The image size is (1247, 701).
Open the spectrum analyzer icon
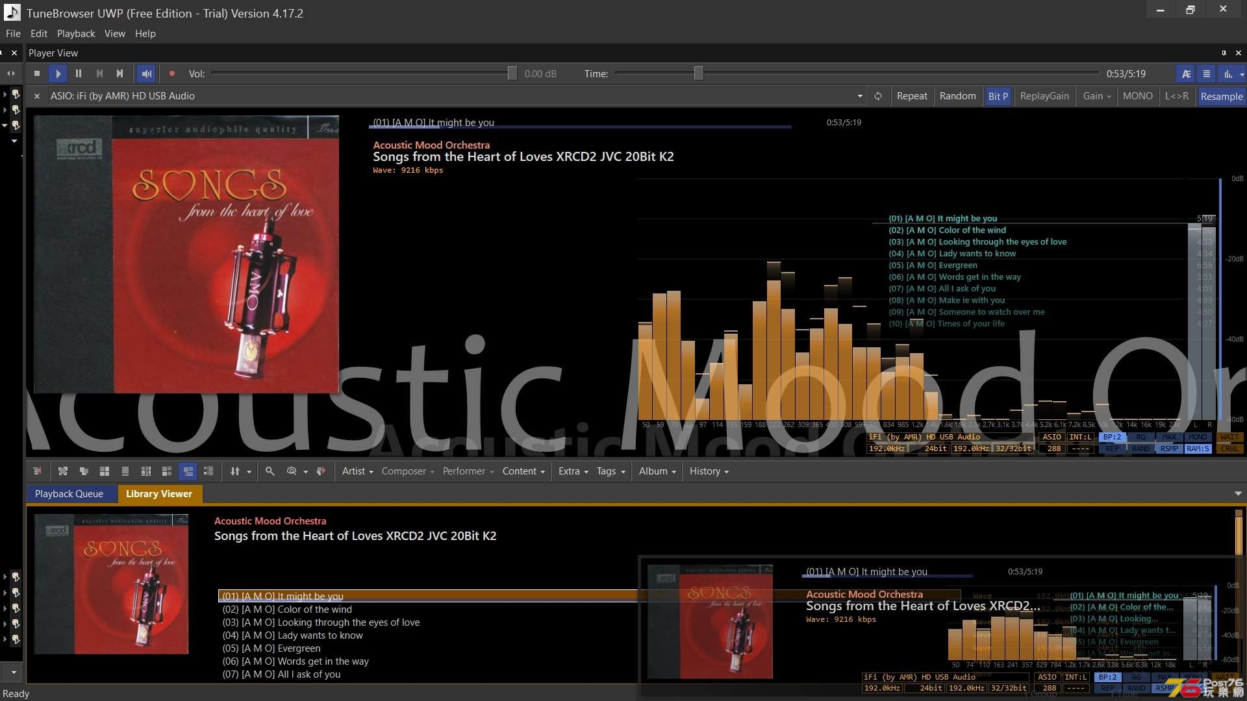[1228, 74]
